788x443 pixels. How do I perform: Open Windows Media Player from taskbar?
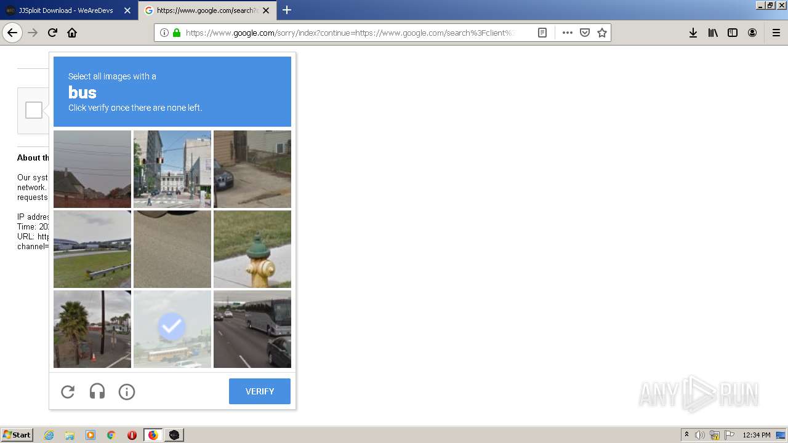pyautogui.click(x=90, y=435)
